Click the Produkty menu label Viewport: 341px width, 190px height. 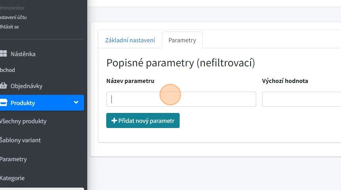click(x=23, y=103)
